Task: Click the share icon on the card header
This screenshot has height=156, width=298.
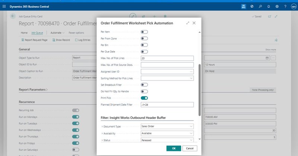Action: [x=143, y=16]
